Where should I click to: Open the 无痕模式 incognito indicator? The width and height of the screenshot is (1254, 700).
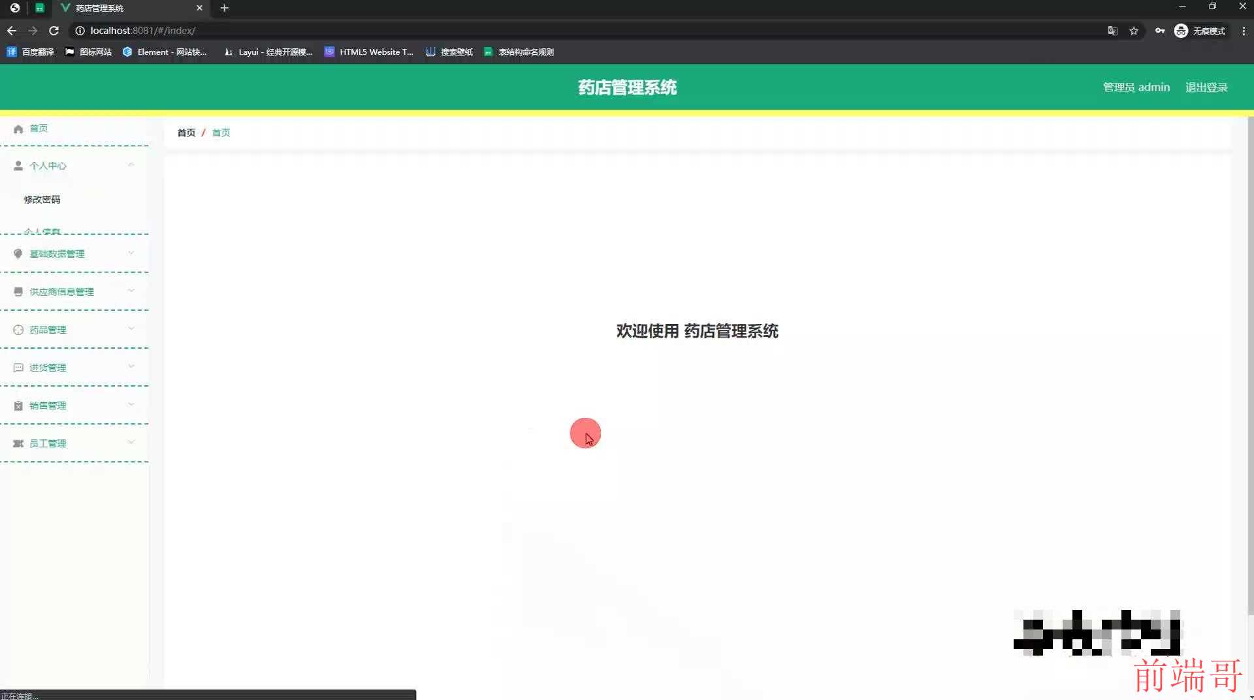pyautogui.click(x=1200, y=31)
